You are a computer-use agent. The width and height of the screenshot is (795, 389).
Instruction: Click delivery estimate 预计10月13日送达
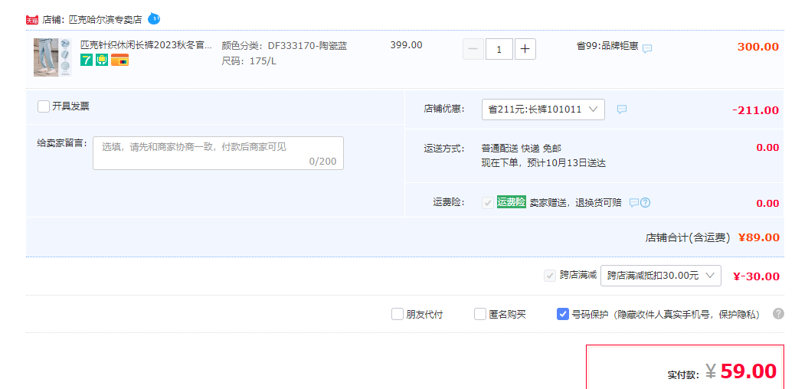(566, 163)
